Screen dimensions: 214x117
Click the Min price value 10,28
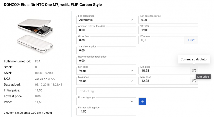coord(164,71)
